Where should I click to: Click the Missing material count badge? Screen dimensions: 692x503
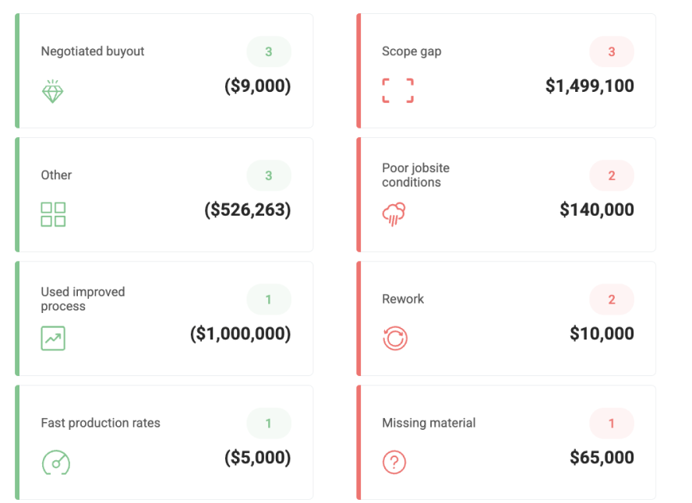611,424
